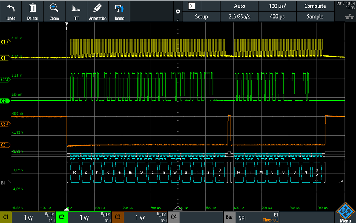This screenshot has width=356, height=223.
Task: Launch the Demo presentation icon
Action: click(x=119, y=9)
